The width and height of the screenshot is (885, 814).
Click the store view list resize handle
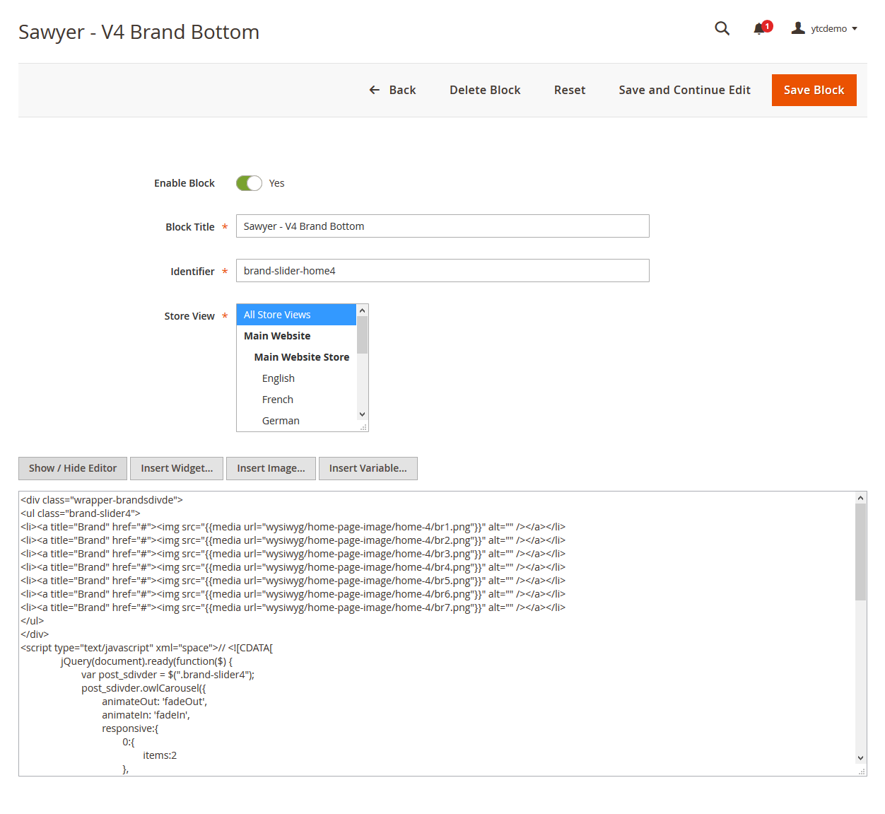[363, 426]
